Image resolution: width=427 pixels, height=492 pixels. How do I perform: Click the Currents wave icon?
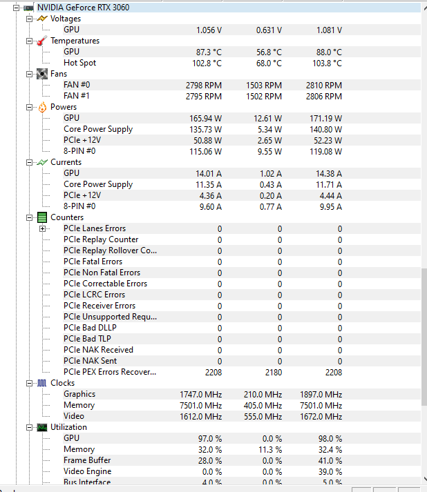(41, 162)
